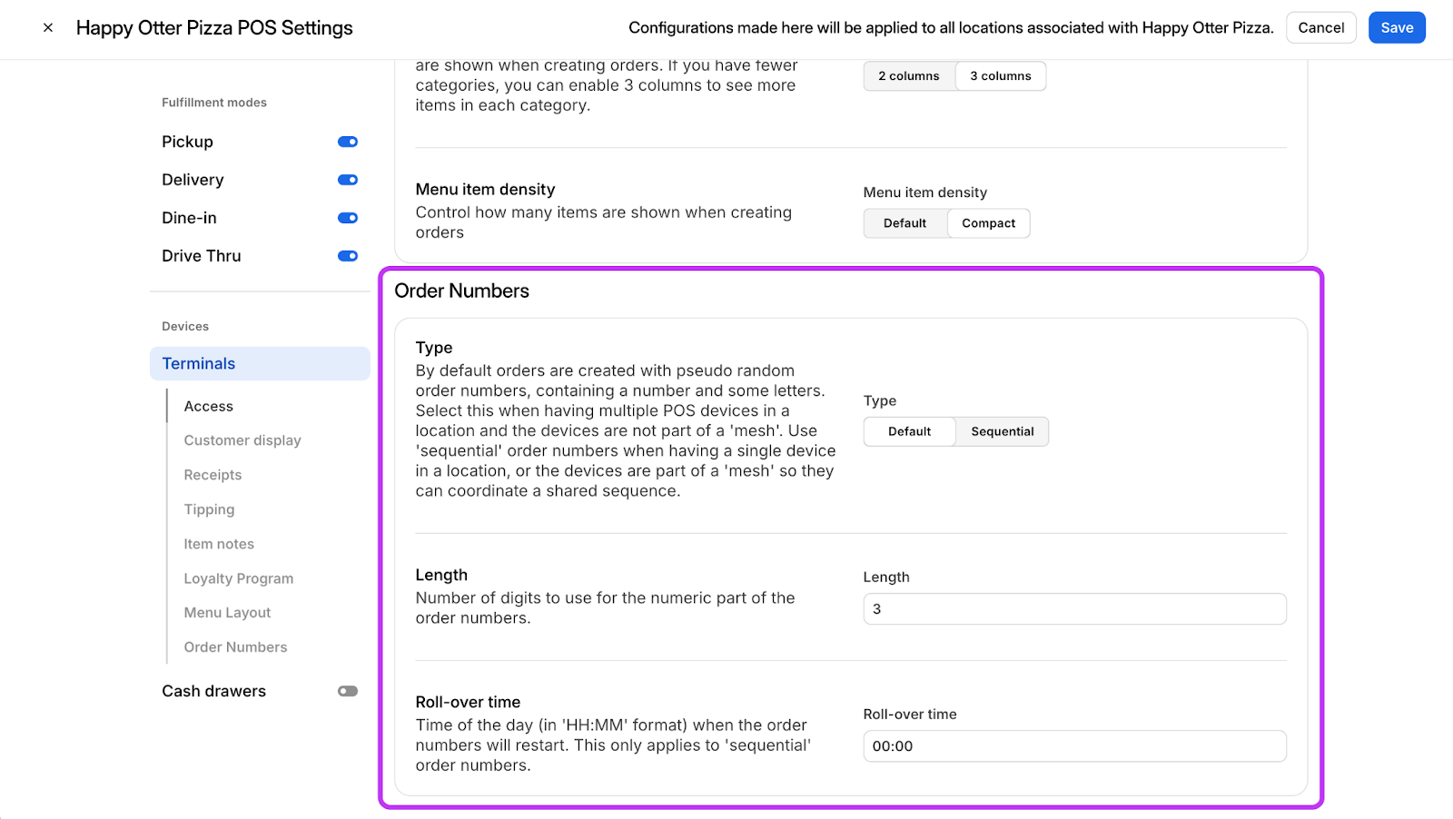Click the Roll-over time input field
The height and width of the screenshot is (819, 1453).
click(x=1074, y=746)
